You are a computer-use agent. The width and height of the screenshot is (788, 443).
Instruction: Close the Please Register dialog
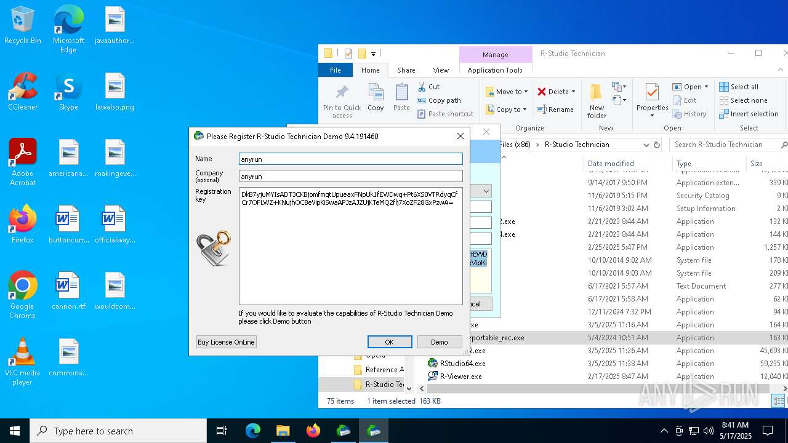point(460,136)
